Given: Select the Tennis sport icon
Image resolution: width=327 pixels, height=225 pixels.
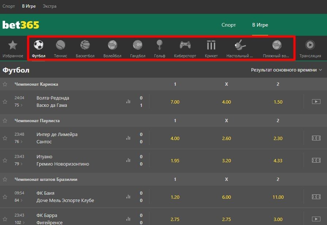Looking at the screenshot, I should tap(60, 45).
